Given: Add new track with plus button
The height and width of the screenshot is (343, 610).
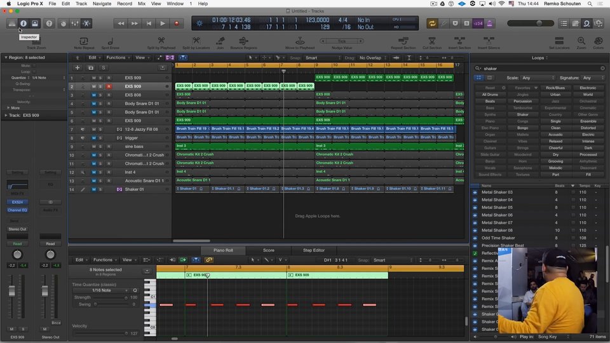Looking at the screenshot, I should 78,68.
